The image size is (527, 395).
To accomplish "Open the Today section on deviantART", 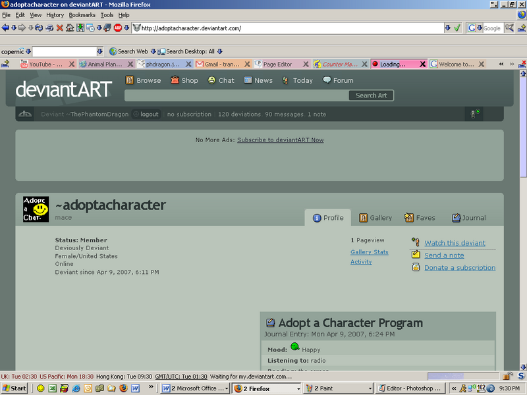I will coord(298,80).
